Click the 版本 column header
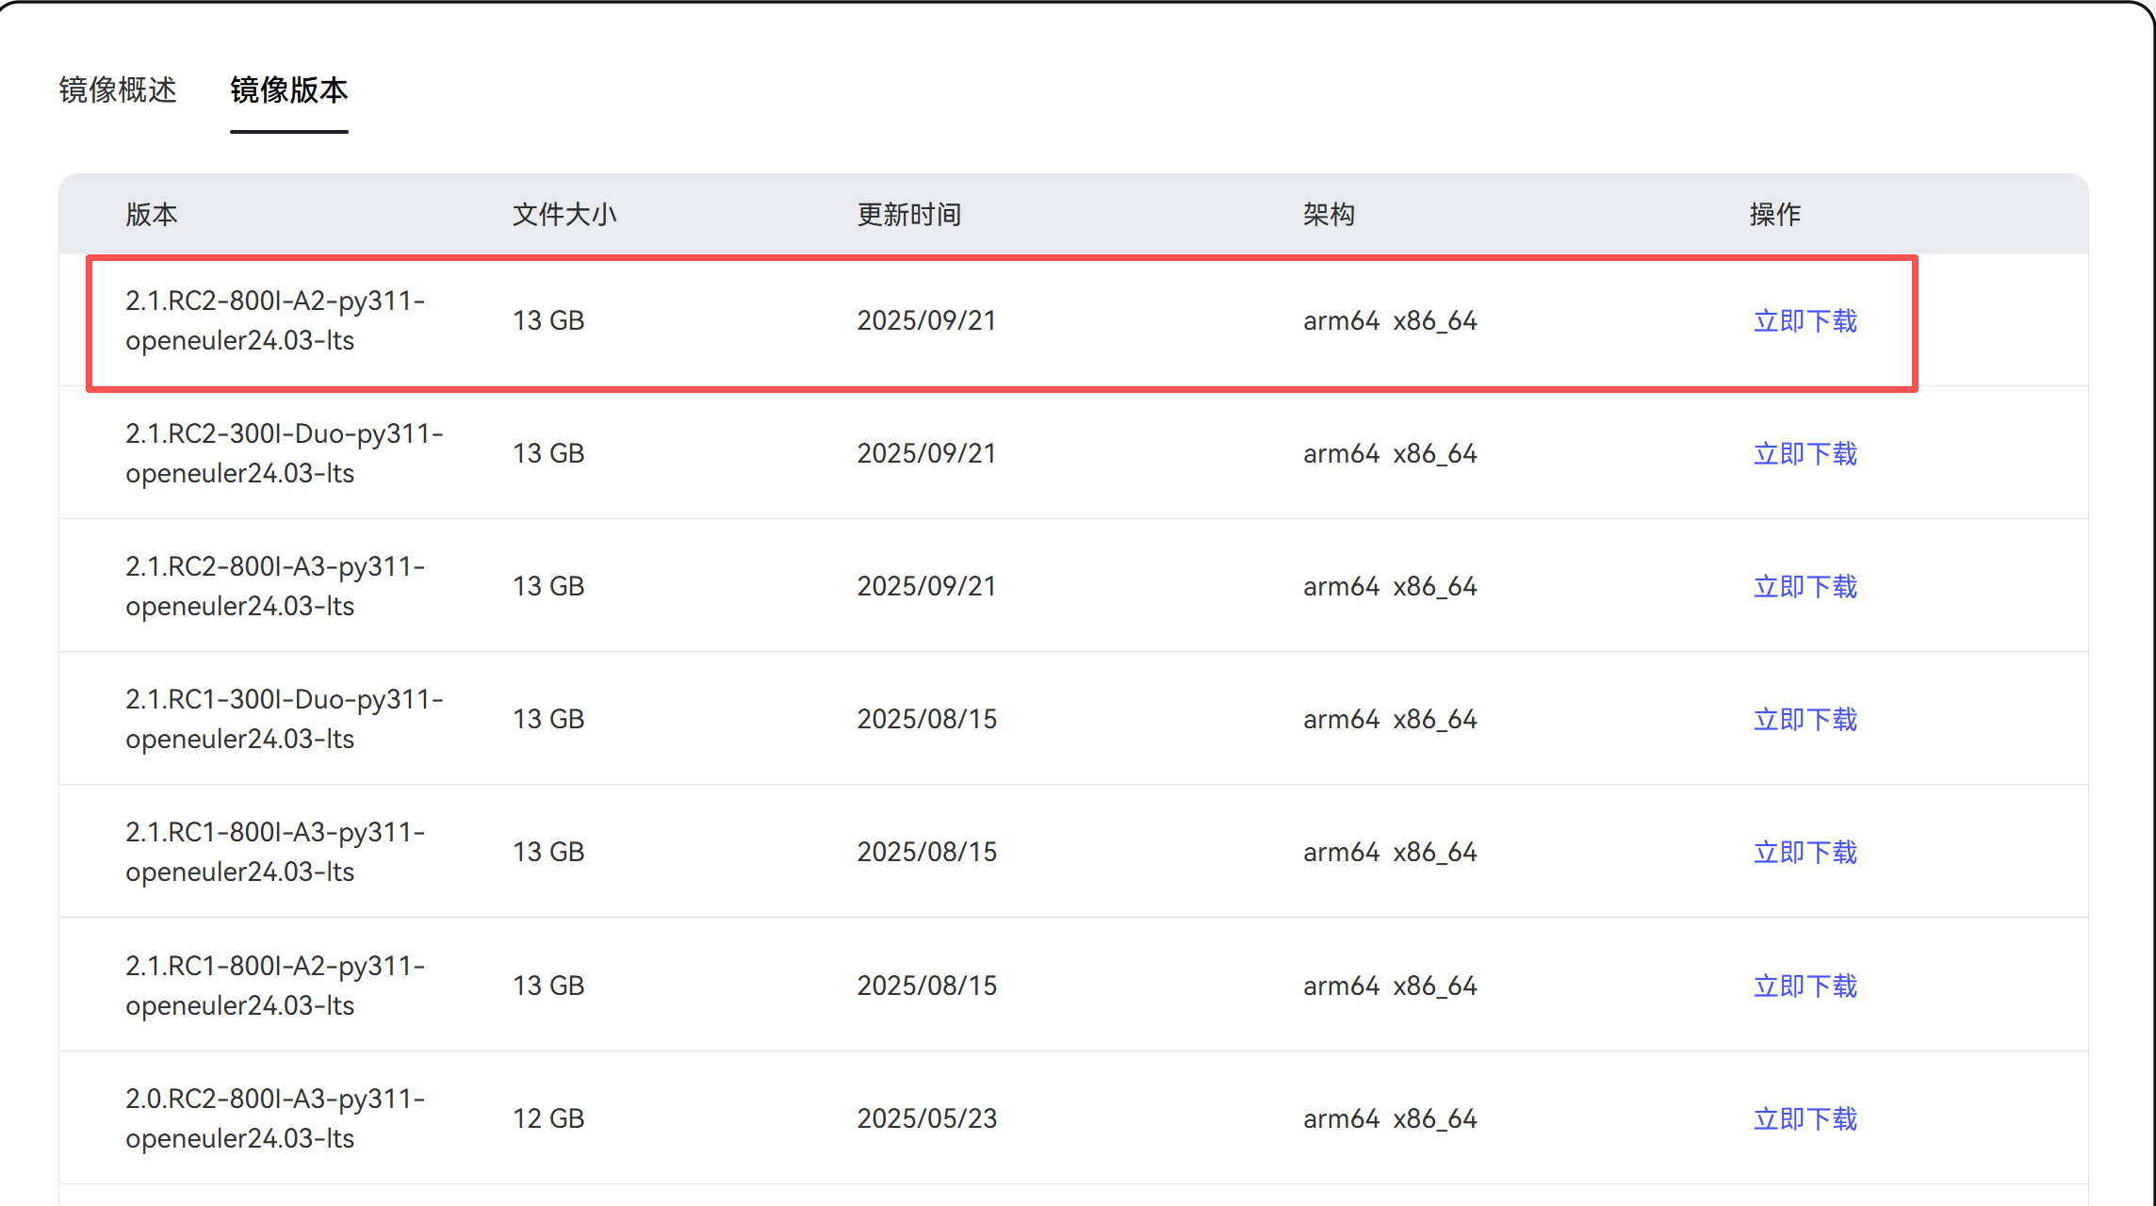 (x=152, y=215)
